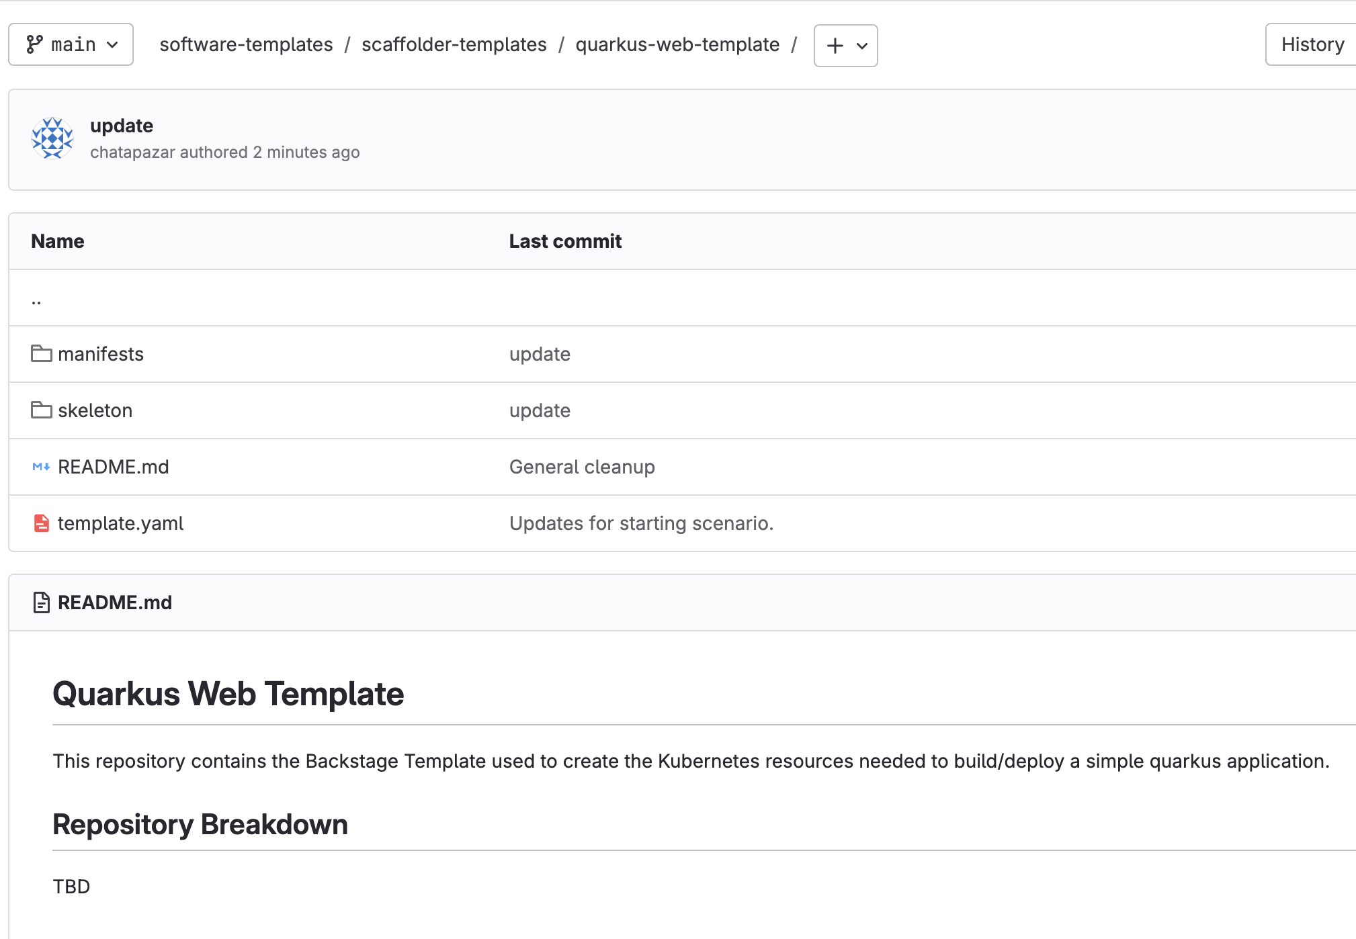Viewport: 1356px width, 939px height.
Task: Open the plus add-file dropdown
Action: (845, 46)
